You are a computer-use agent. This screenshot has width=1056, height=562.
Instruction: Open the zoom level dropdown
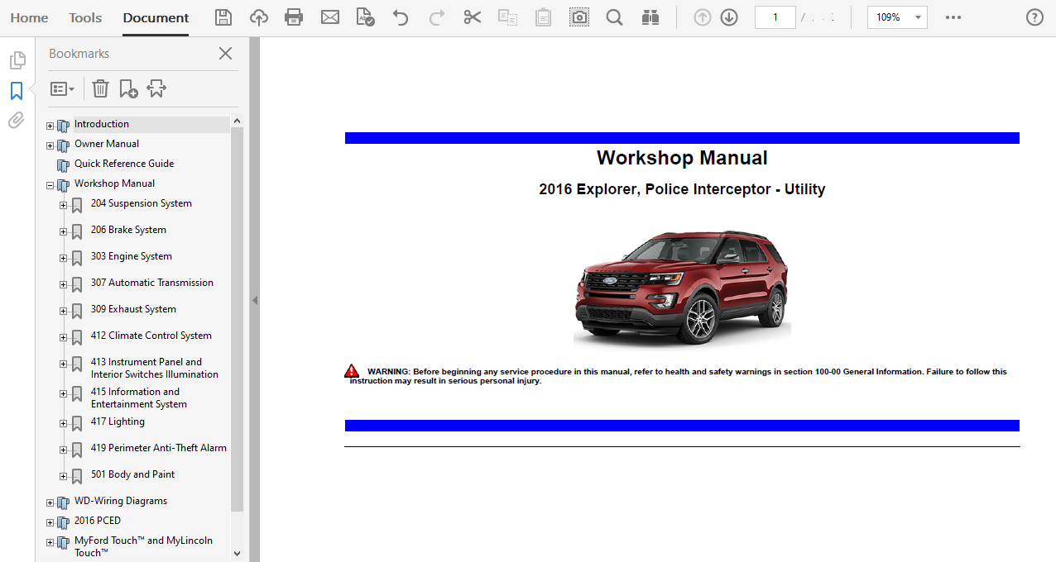click(x=918, y=17)
